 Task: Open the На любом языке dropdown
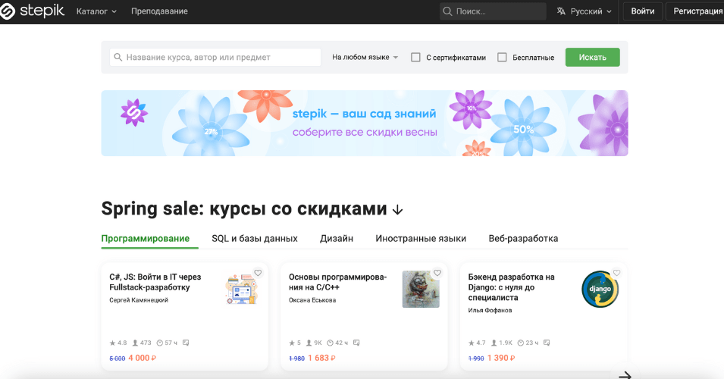pyautogui.click(x=365, y=58)
